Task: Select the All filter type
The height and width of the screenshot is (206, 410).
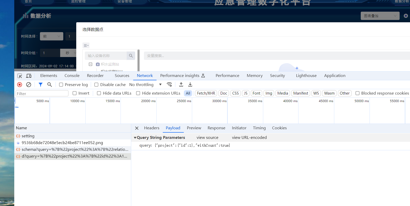Action: (188, 93)
